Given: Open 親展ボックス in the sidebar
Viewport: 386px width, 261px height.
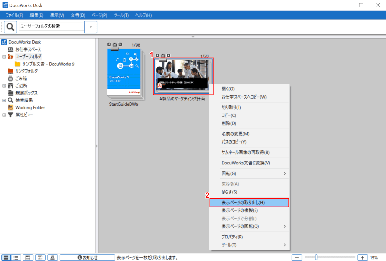Looking at the screenshot, I should [26, 93].
